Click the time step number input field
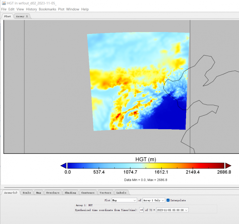Image resolution: width=239 pixels, height=224 pixels. point(141,210)
